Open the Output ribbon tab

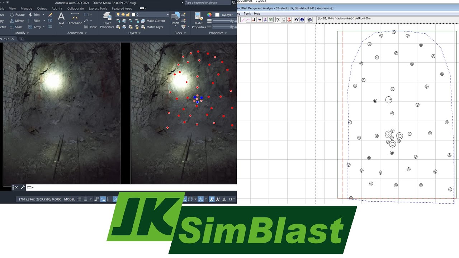(42, 8)
